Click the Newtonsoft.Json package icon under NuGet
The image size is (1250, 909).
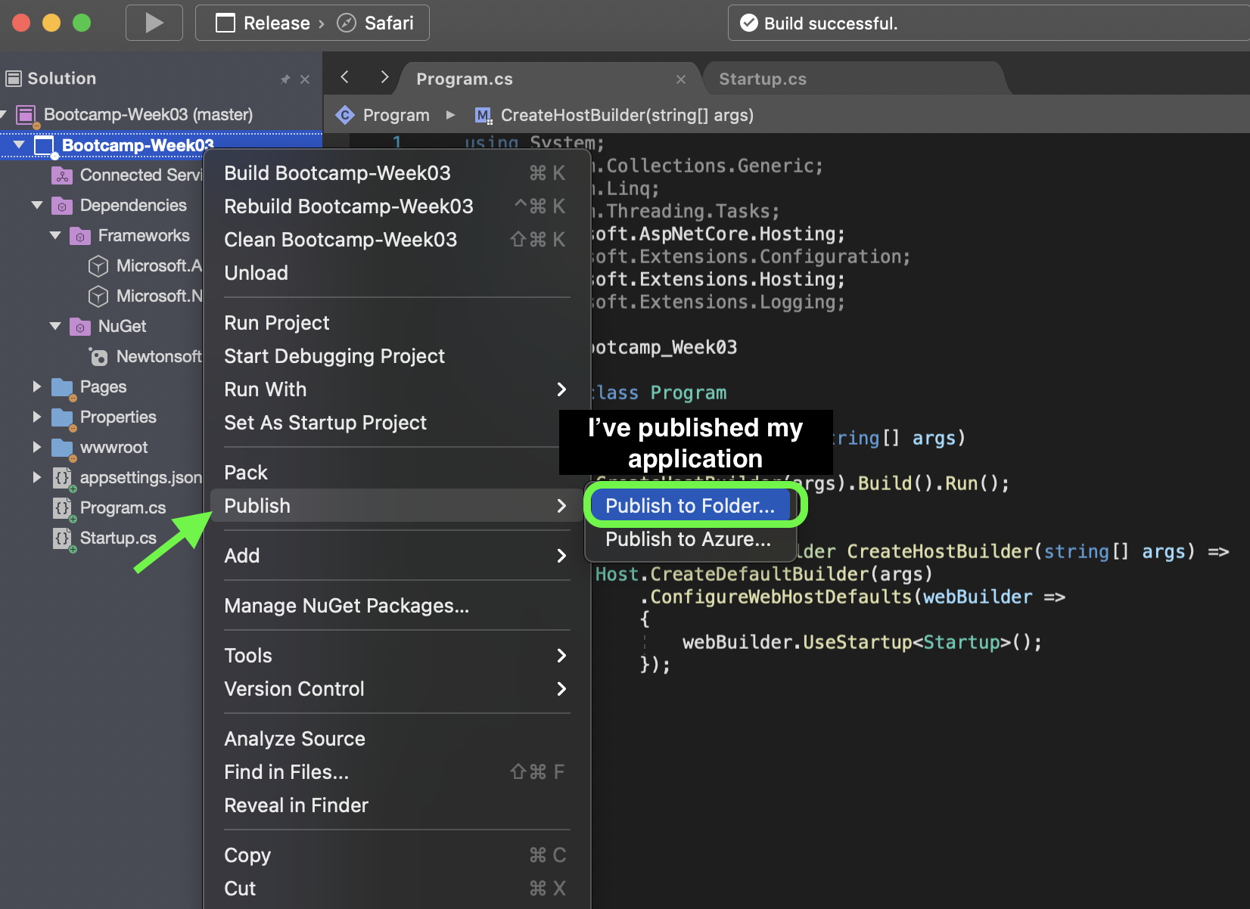[x=99, y=356]
